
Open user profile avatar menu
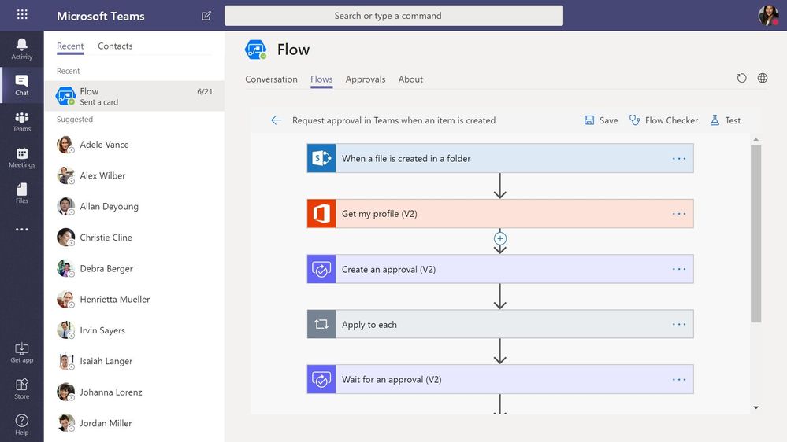tap(768, 16)
